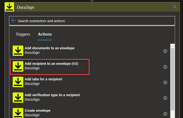Choose Add tabs for a recipient action

pyautogui.click(x=43, y=79)
